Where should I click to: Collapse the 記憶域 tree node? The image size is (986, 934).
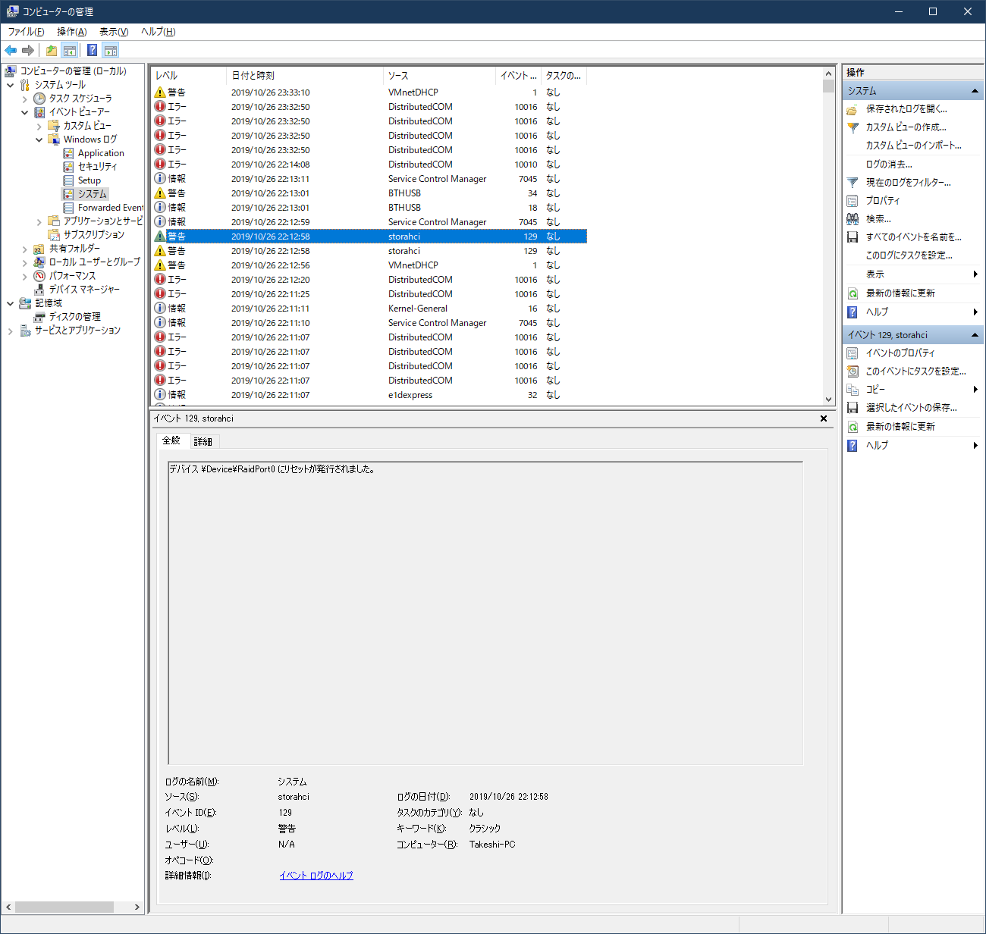pyautogui.click(x=11, y=303)
